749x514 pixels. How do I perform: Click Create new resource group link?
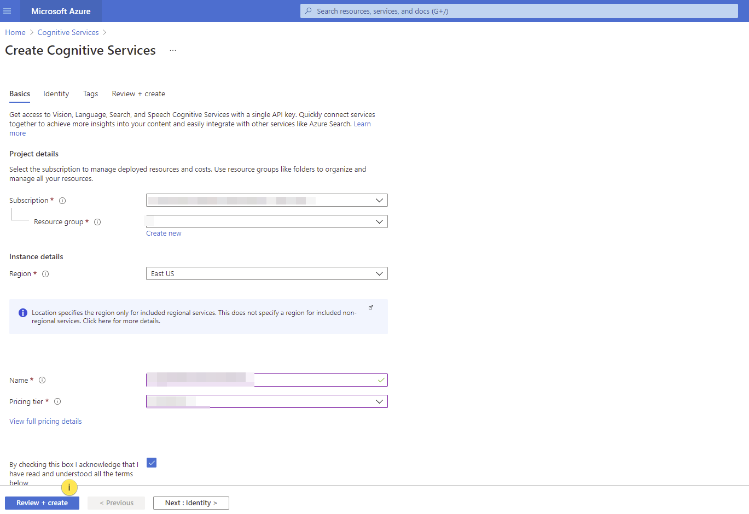[x=164, y=233]
